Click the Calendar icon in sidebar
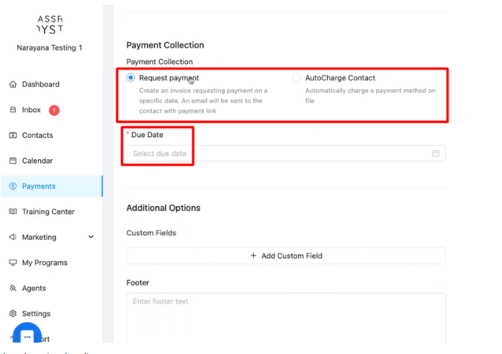Viewport: 502px width, 354px height. [x=13, y=161]
